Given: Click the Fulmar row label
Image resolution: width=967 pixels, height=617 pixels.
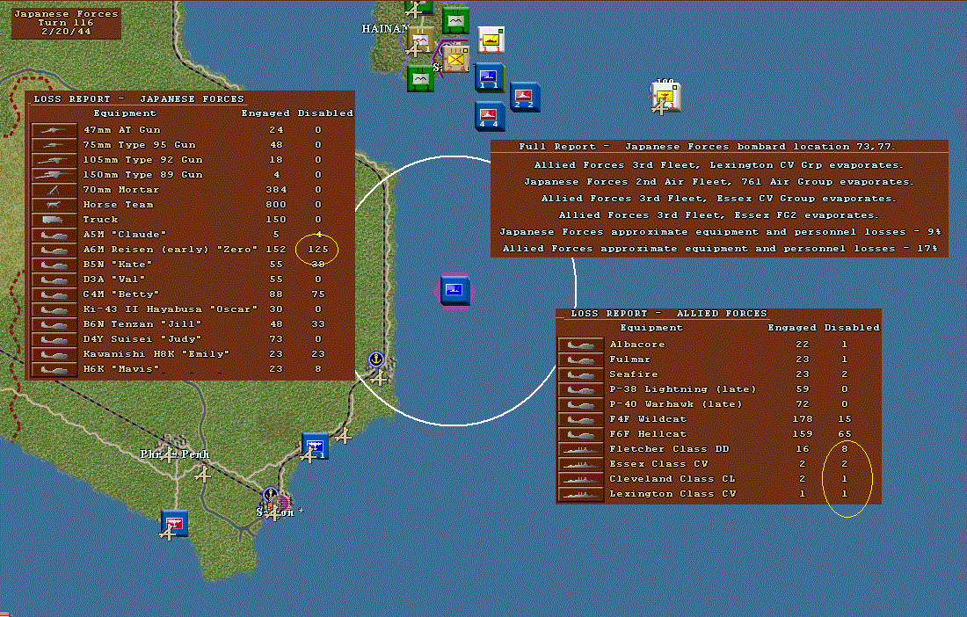Looking at the screenshot, I should pos(629,359).
